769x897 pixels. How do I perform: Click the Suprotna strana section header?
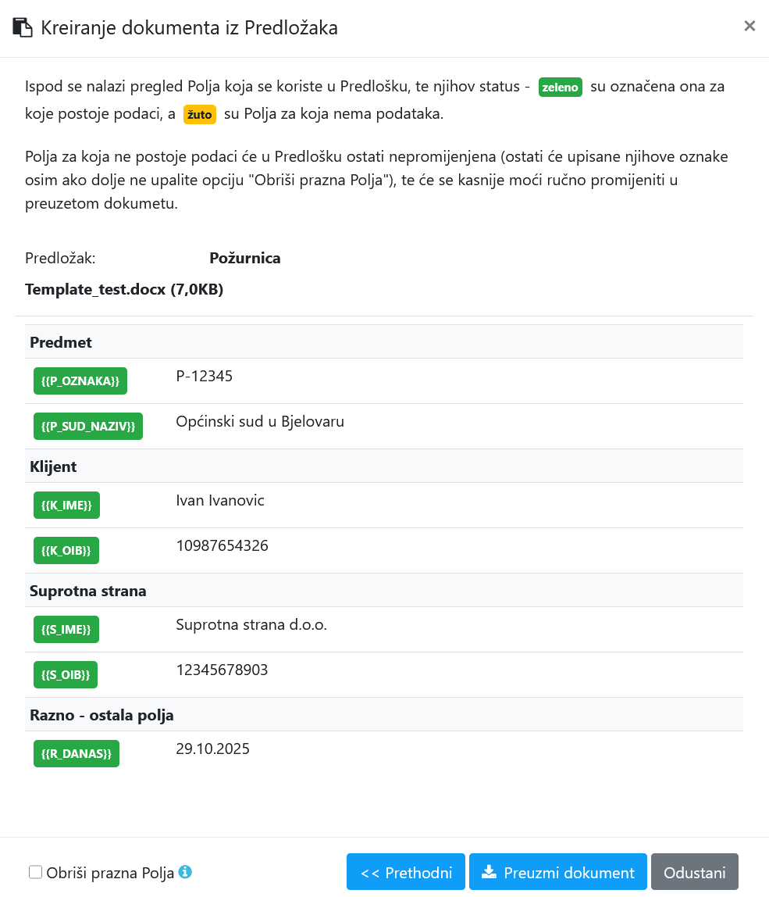(x=88, y=591)
